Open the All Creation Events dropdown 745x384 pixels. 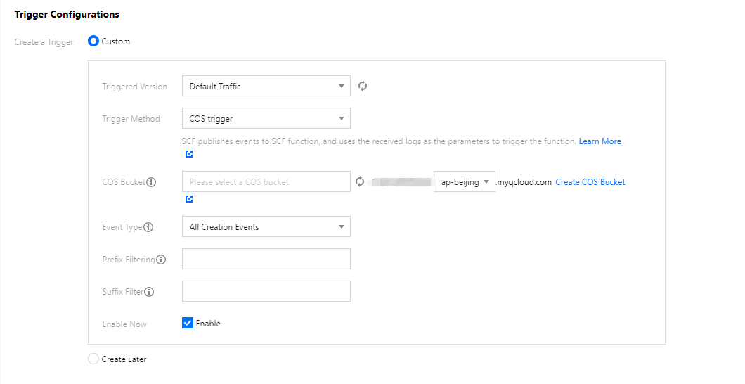click(x=266, y=226)
